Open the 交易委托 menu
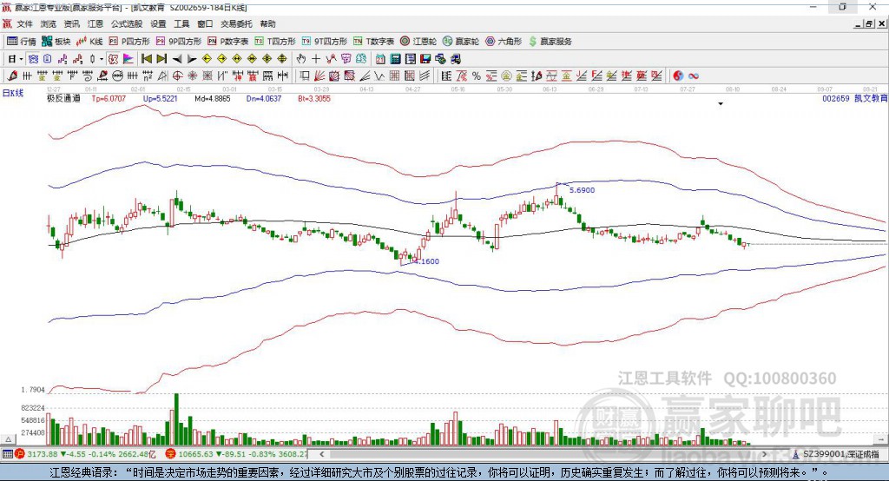Viewport: 889px width, 481px height. pyautogui.click(x=236, y=23)
